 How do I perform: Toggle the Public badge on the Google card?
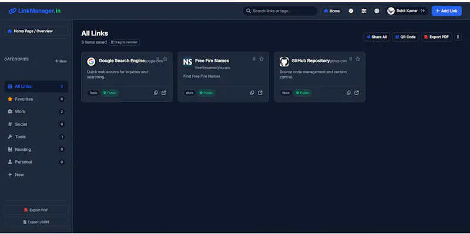tap(110, 93)
